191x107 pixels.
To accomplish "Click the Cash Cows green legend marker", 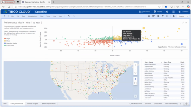I will [x=5, y=45].
